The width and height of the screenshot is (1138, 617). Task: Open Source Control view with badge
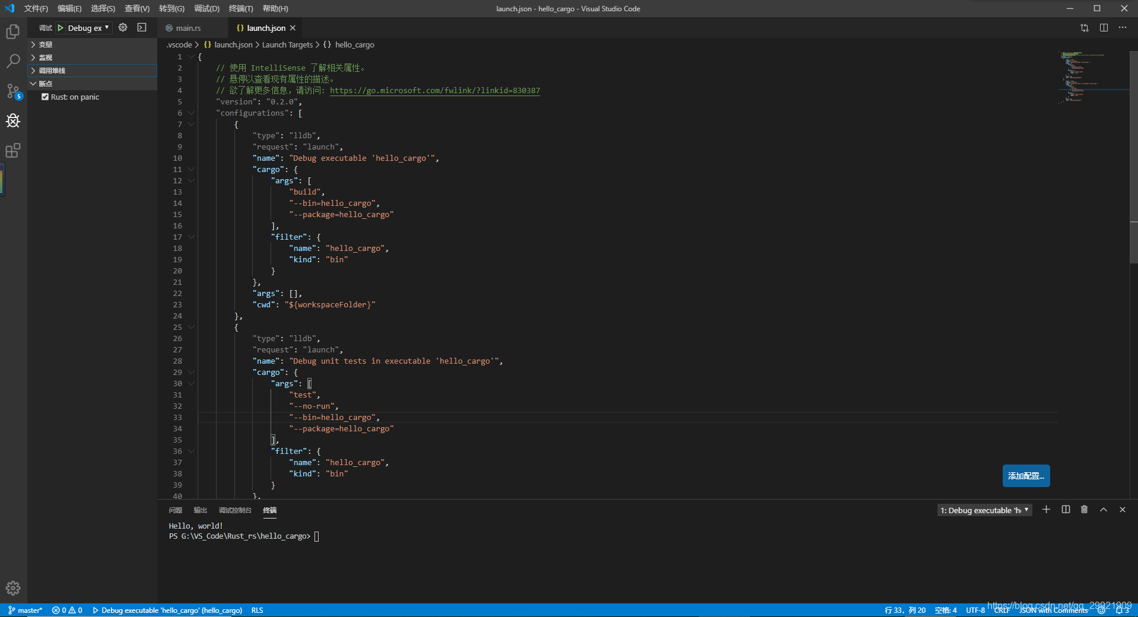[x=13, y=91]
